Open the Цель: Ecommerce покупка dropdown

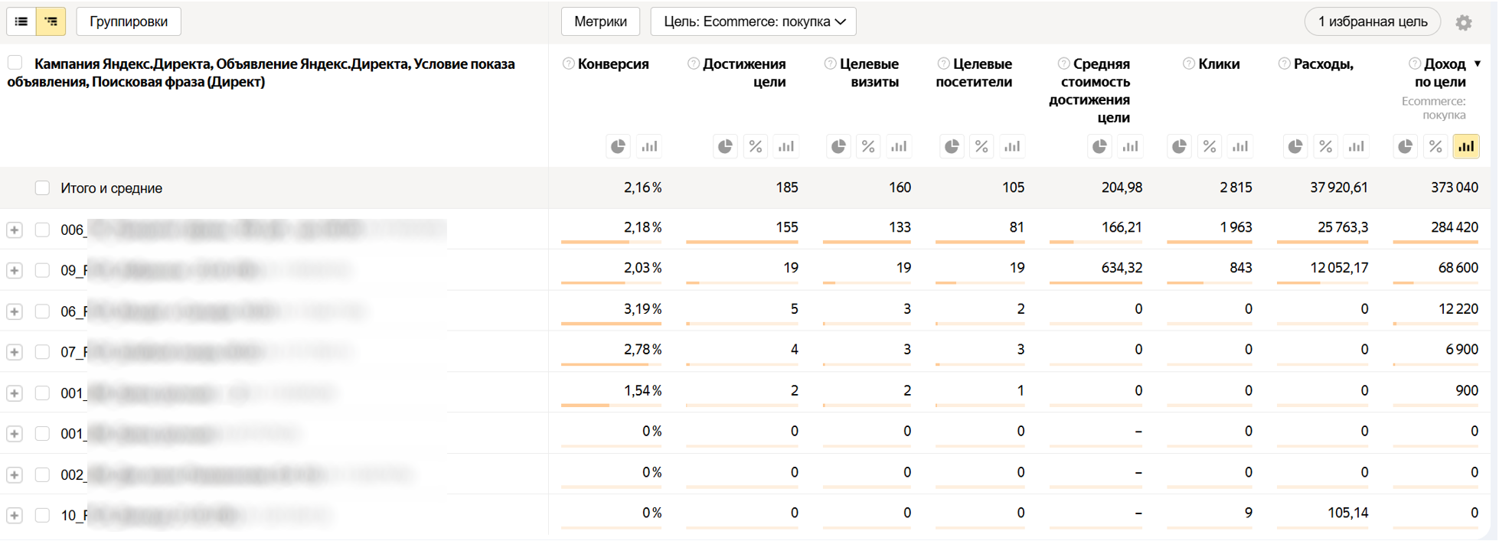point(753,21)
